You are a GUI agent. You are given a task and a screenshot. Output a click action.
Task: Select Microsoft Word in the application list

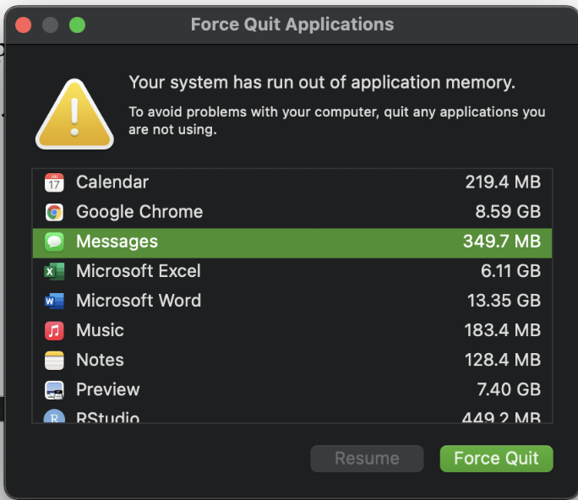point(139,301)
